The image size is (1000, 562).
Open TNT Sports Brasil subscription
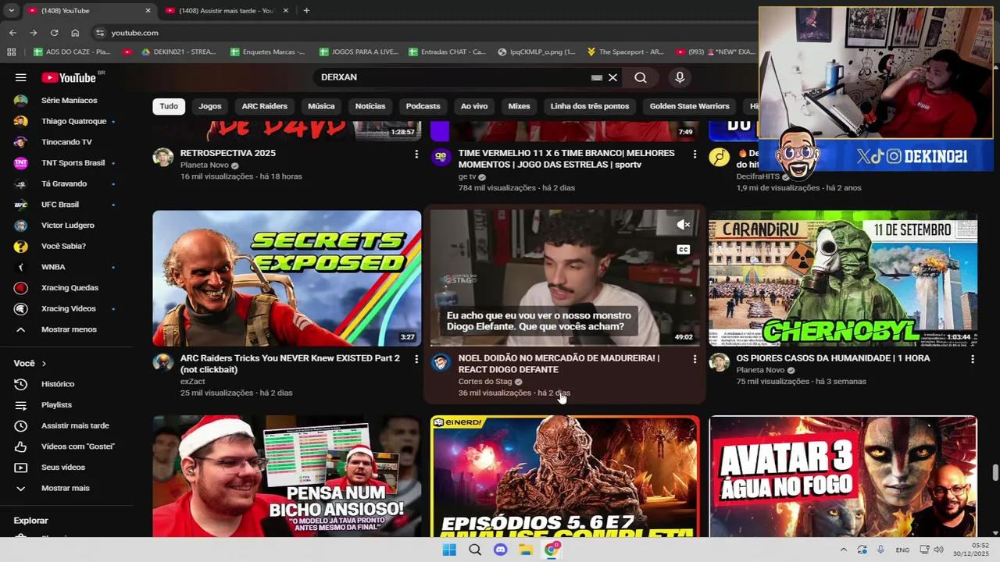[x=73, y=163]
